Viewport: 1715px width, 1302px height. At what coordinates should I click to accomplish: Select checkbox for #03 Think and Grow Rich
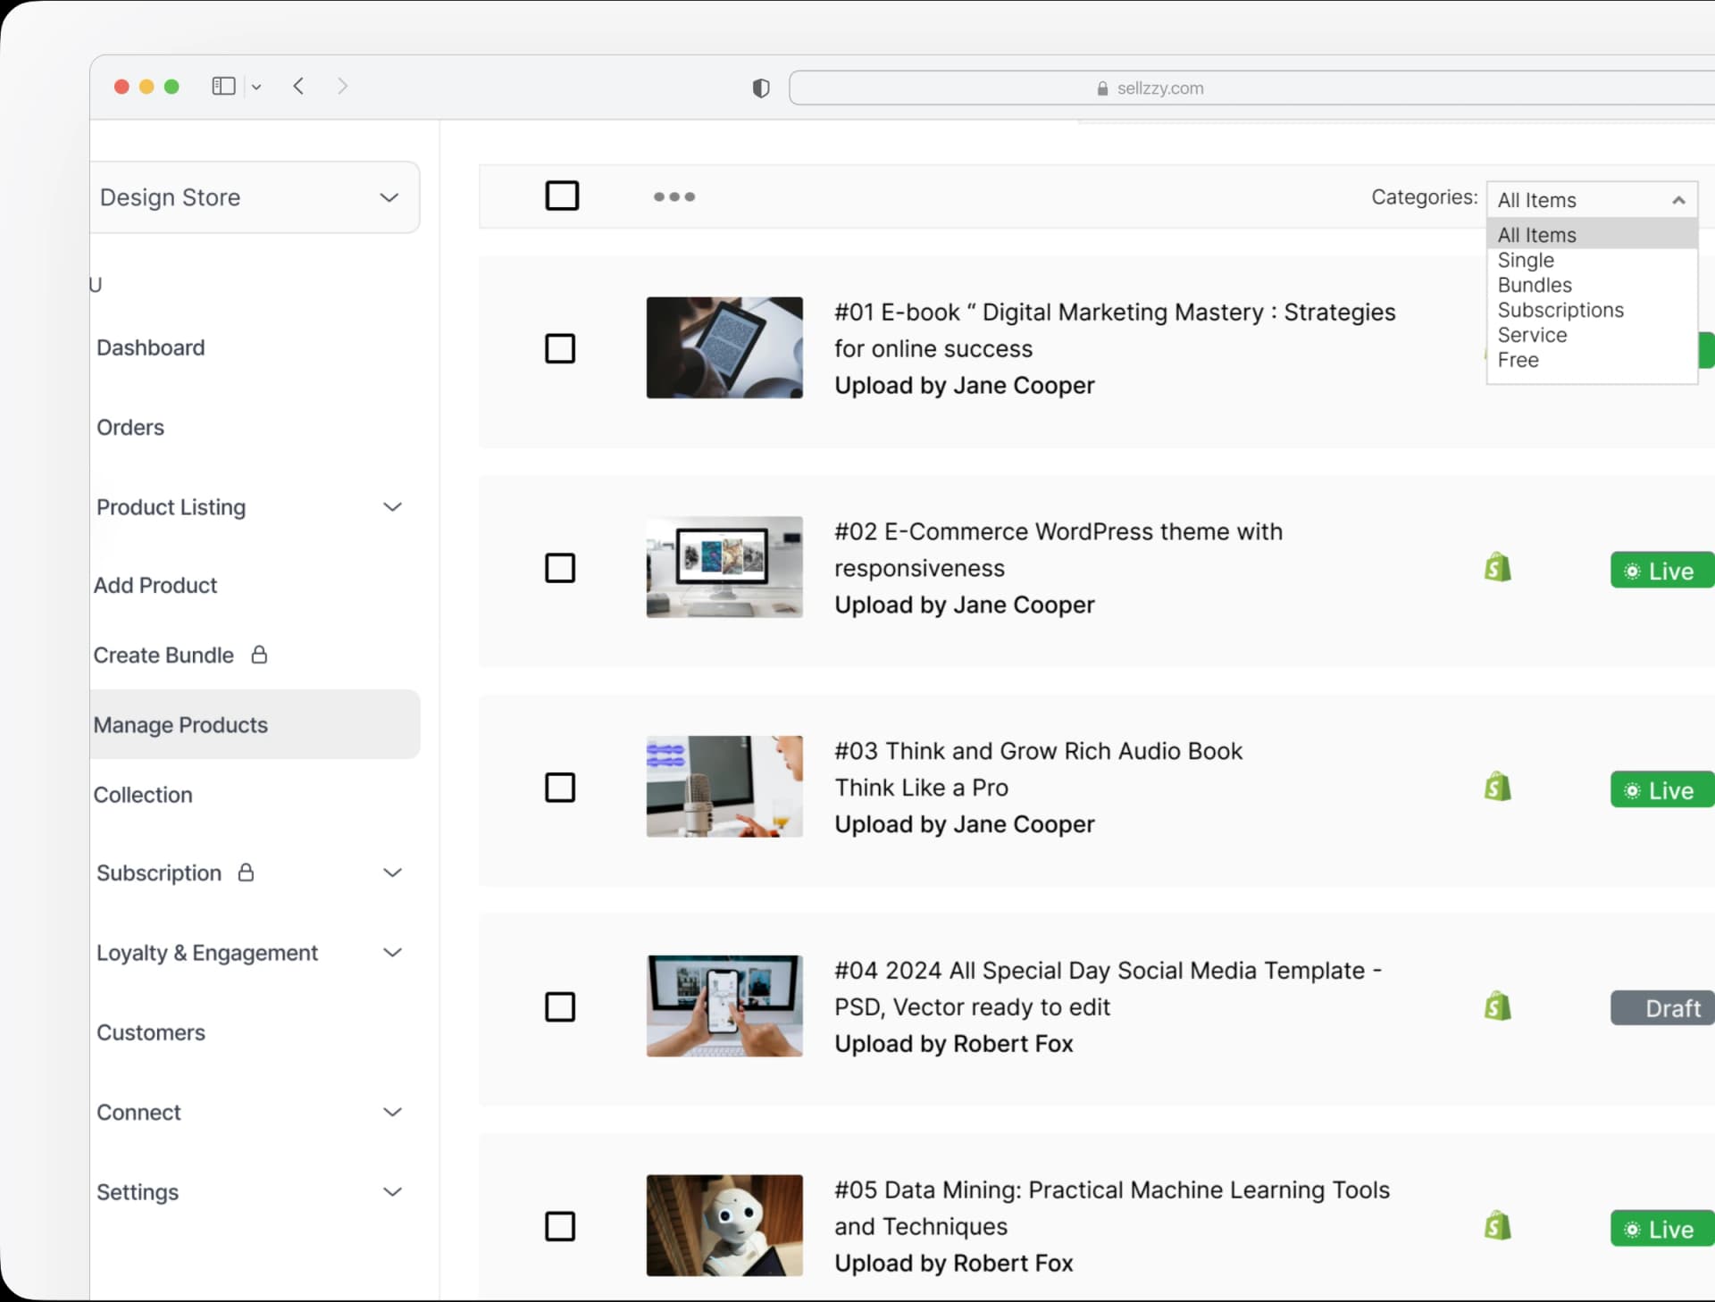560,788
